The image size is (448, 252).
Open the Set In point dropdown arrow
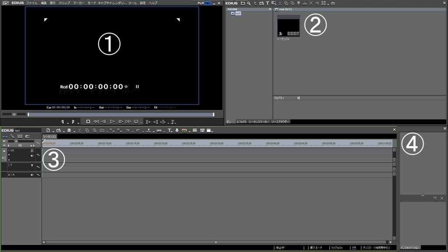pyautogui.click(x=68, y=123)
